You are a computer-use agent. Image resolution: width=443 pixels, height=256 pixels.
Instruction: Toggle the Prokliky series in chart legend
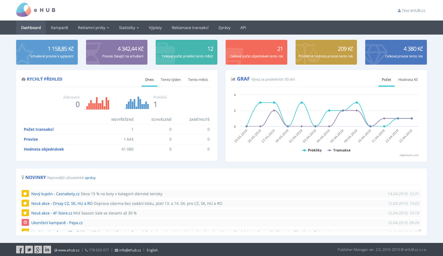312,150
